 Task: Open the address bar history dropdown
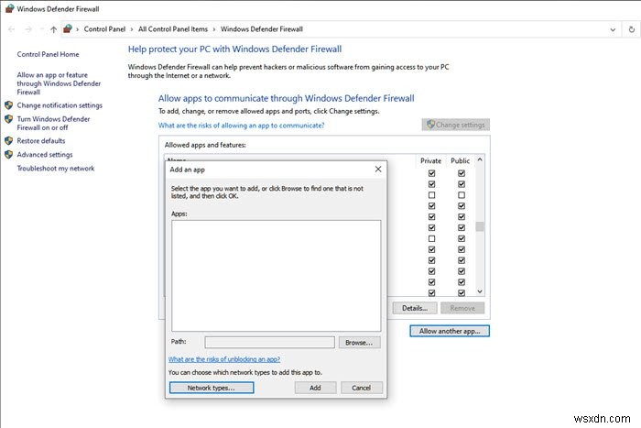point(613,29)
